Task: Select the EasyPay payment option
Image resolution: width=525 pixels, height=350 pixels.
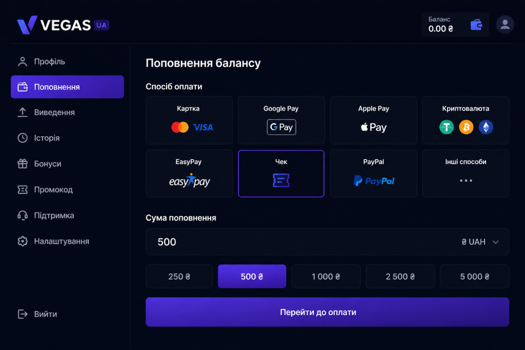Action: [x=189, y=173]
